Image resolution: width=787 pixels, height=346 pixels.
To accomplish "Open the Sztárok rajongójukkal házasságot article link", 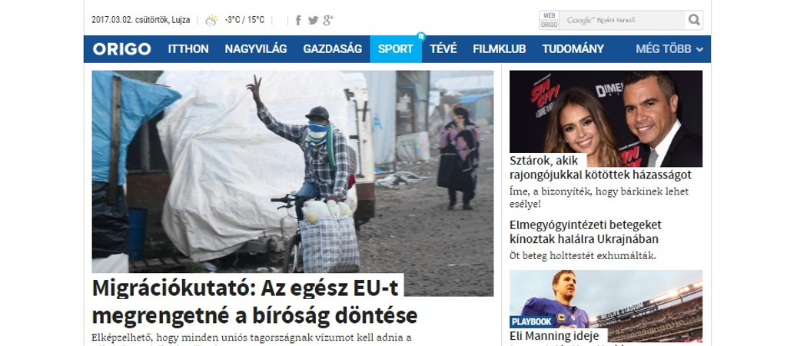I will 600,168.
